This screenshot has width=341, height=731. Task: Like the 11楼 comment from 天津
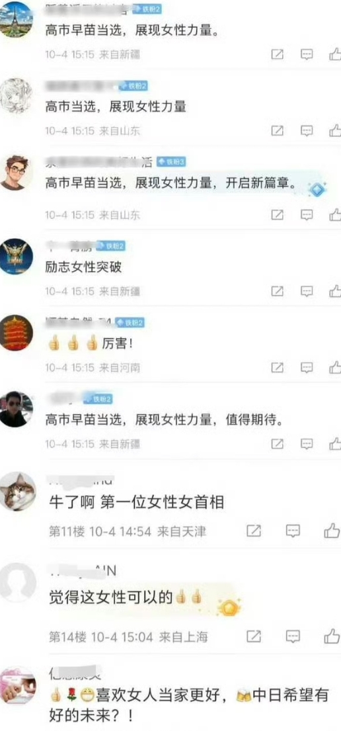pos(332,531)
